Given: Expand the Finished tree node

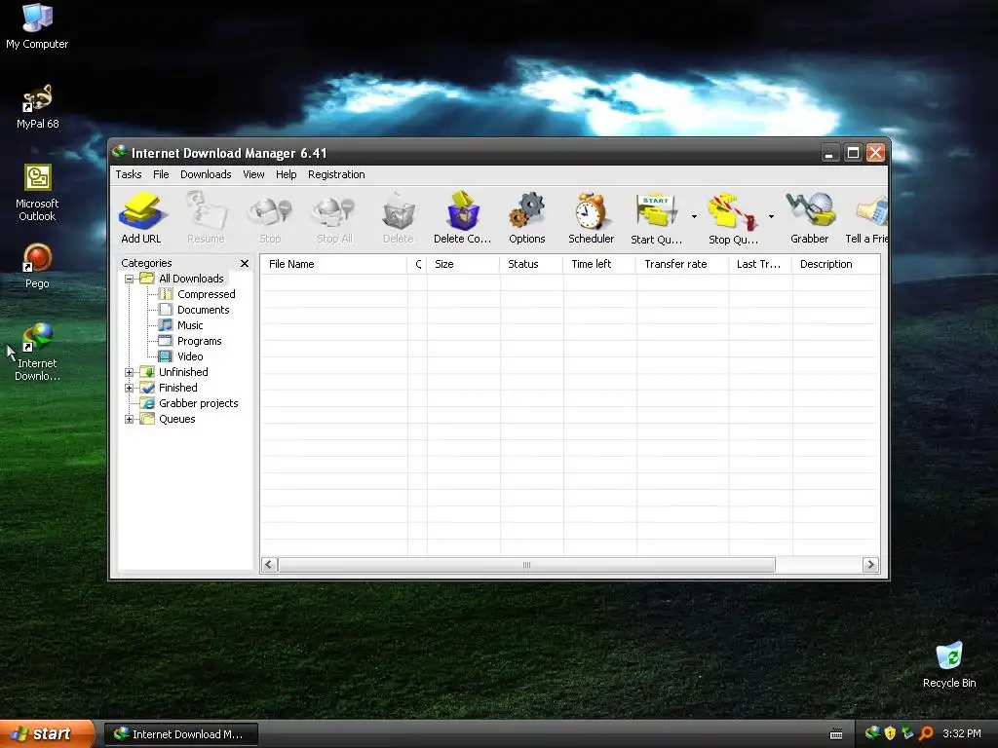Looking at the screenshot, I should [130, 388].
